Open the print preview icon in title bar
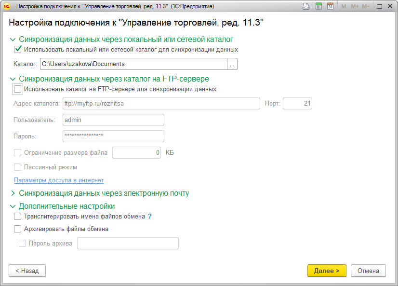398x286 pixels. (x=306, y=6)
